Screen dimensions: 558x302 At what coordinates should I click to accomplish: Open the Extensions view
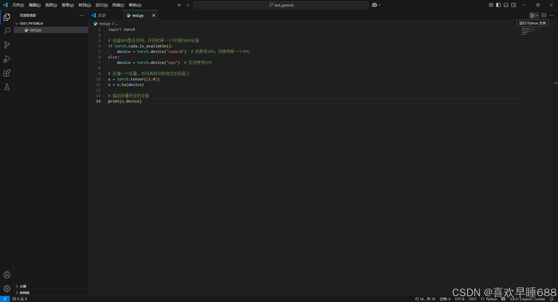click(x=7, y=73)
